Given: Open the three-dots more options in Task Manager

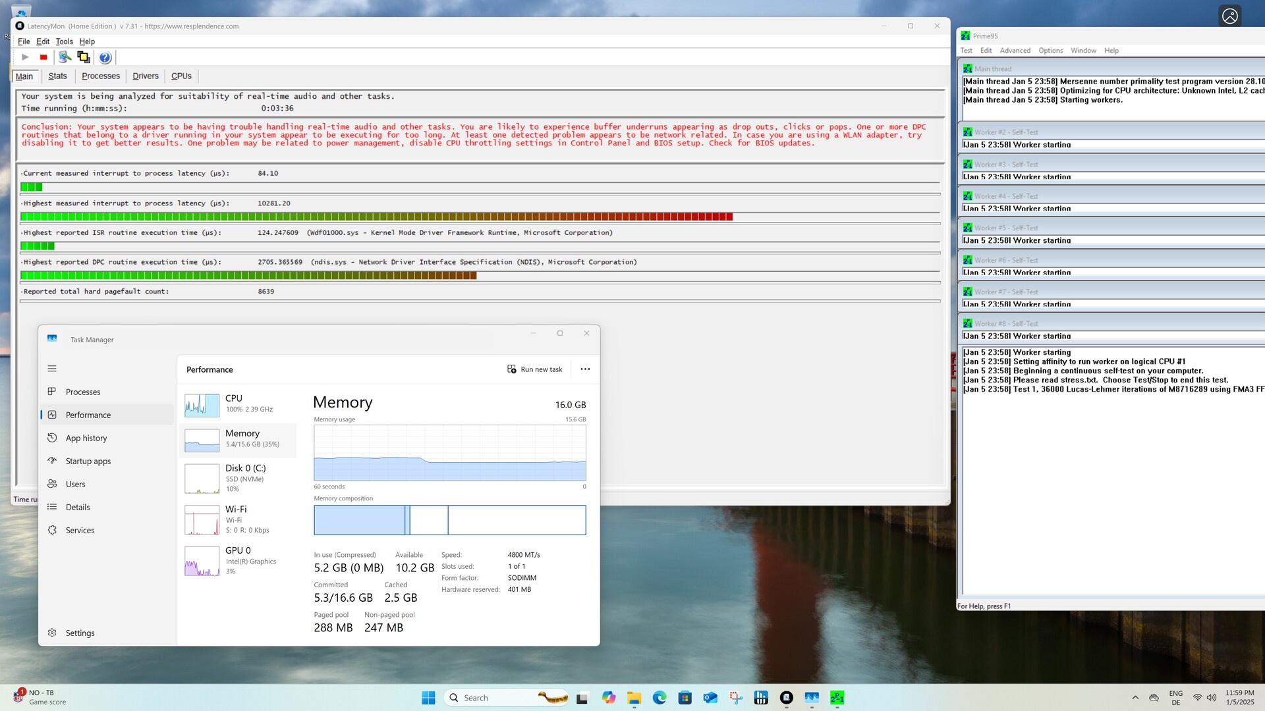Looking at the screenshot, I should (585, 369).
